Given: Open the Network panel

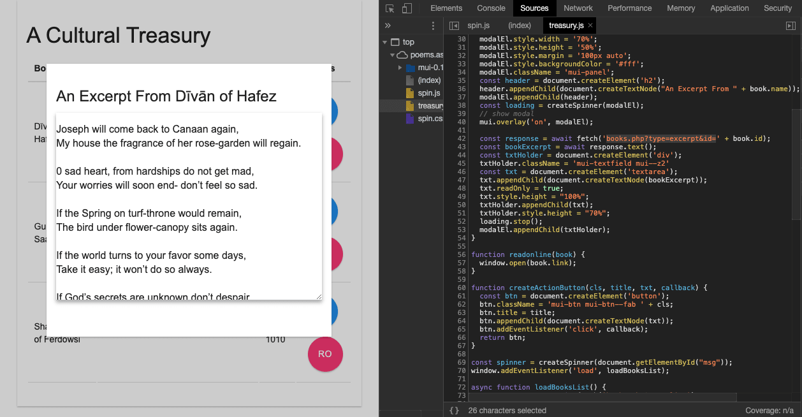Looking at the screenshot, I should (578, 8).
